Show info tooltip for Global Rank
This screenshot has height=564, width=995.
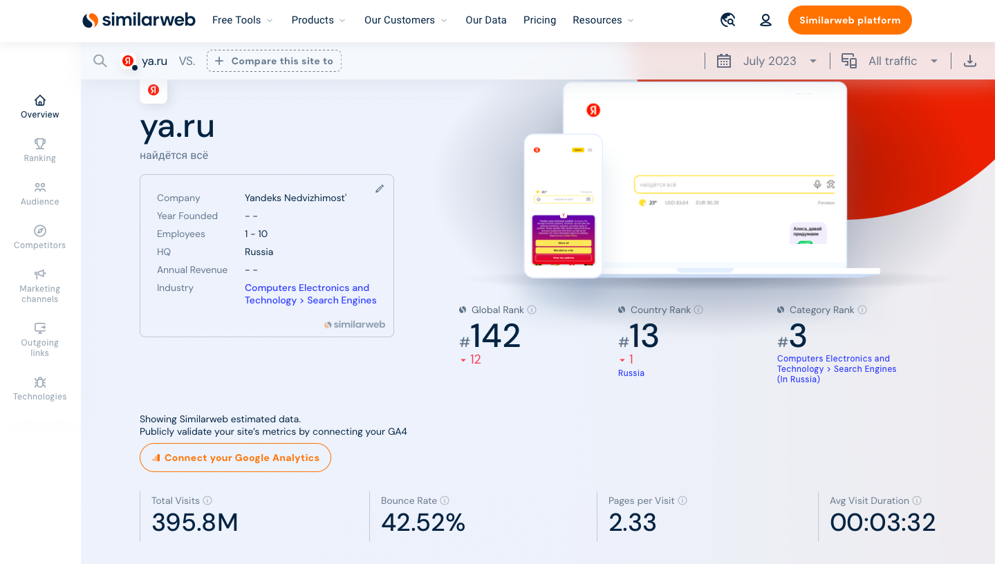pos(532,310)
